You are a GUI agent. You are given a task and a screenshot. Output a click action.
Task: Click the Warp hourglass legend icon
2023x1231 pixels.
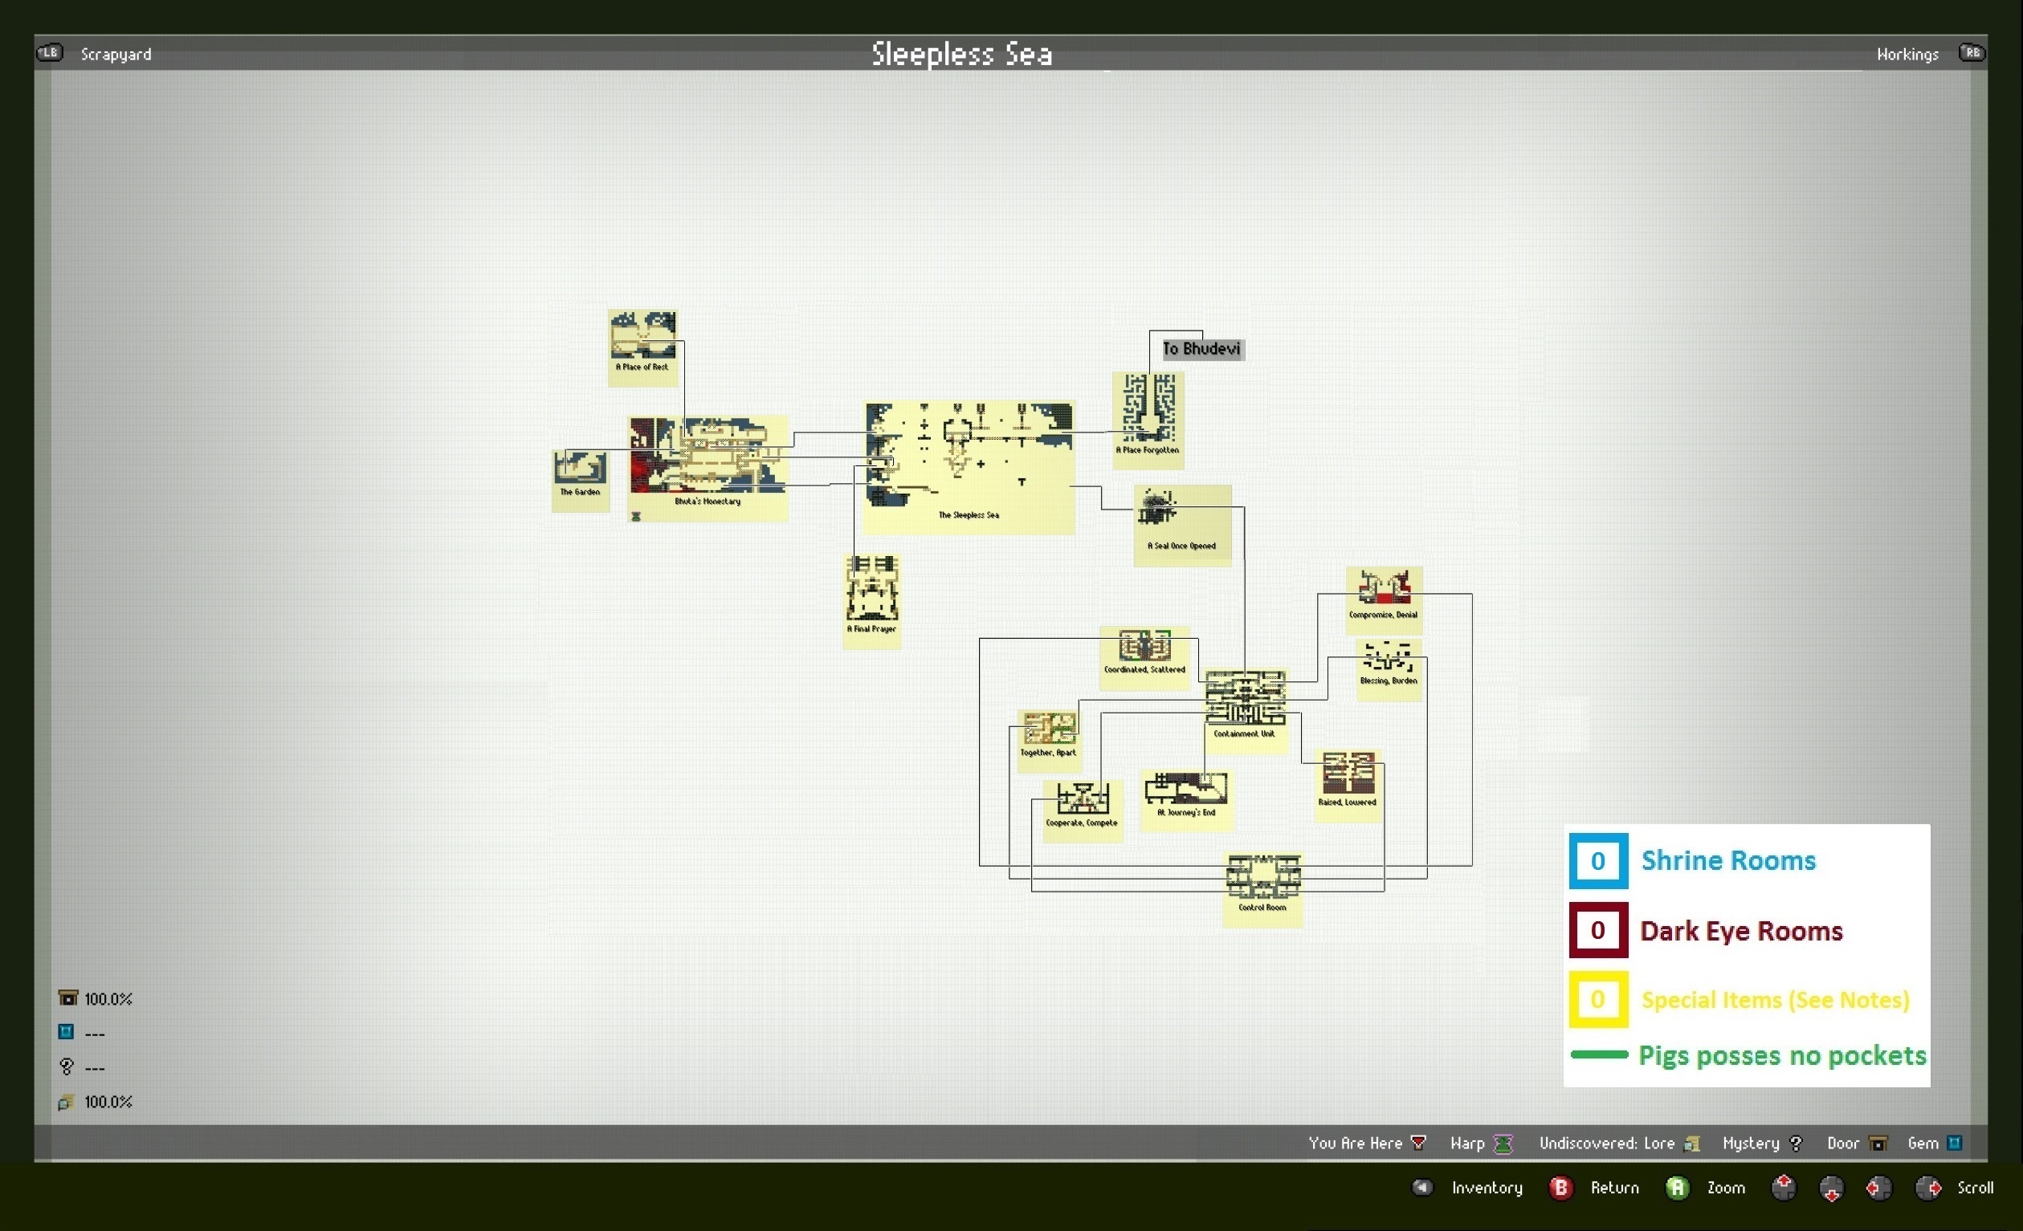[1503, 1144]
